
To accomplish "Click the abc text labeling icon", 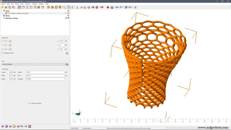I will click(x=130, y=7).
